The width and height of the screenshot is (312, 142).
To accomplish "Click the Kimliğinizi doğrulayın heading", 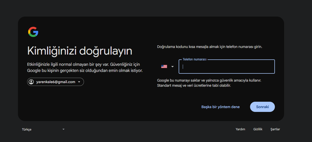I will coord(80,51).
